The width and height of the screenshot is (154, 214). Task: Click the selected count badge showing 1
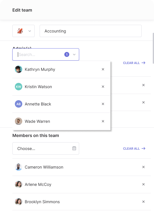tap(67, 55)
